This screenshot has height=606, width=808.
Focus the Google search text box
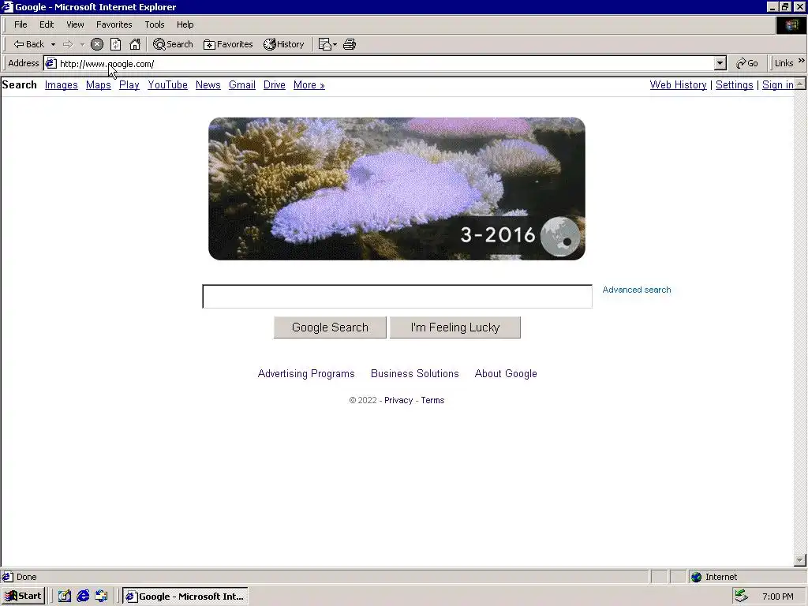tap(398, 297)
